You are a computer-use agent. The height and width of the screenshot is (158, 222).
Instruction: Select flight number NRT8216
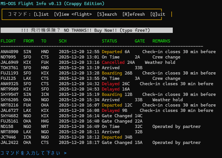[x=10, y=105]
